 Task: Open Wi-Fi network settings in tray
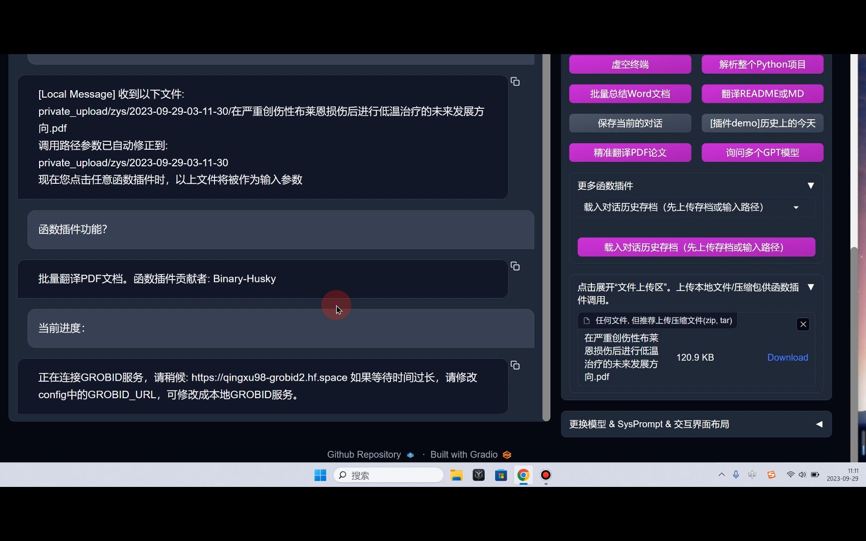(x=790, y=474)
